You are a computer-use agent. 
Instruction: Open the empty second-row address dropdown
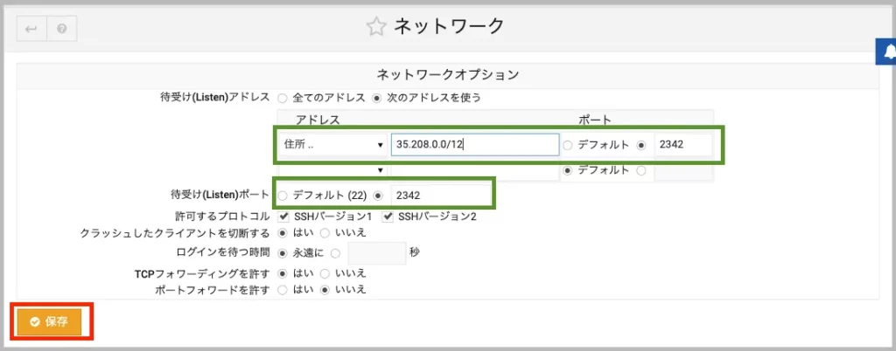point(332,170)
